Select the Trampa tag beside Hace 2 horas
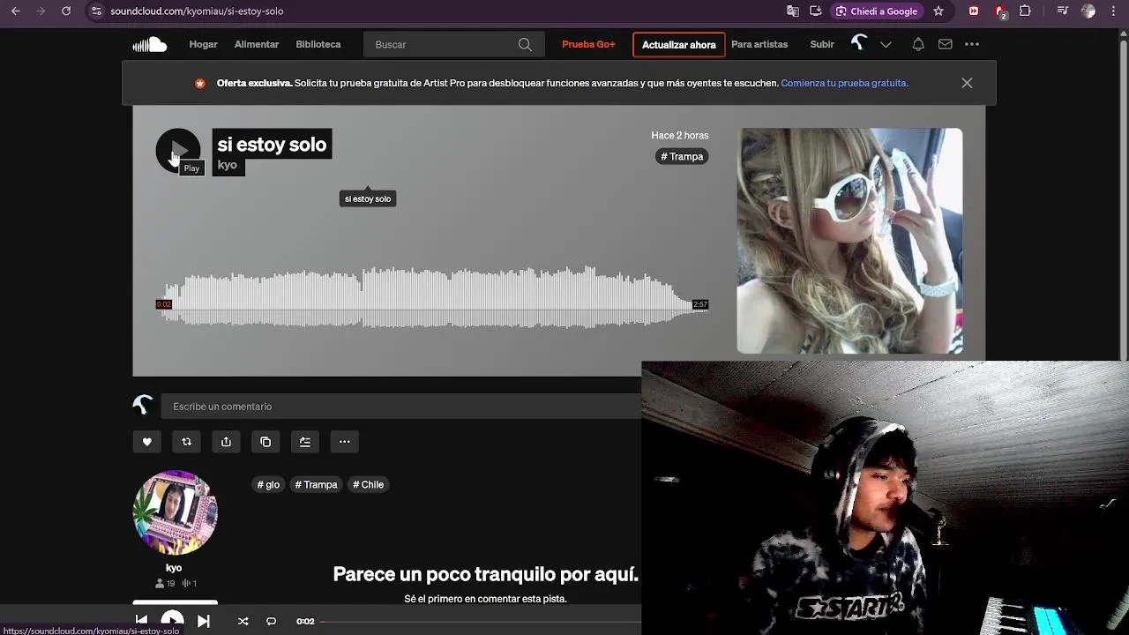 click(683, 156)
